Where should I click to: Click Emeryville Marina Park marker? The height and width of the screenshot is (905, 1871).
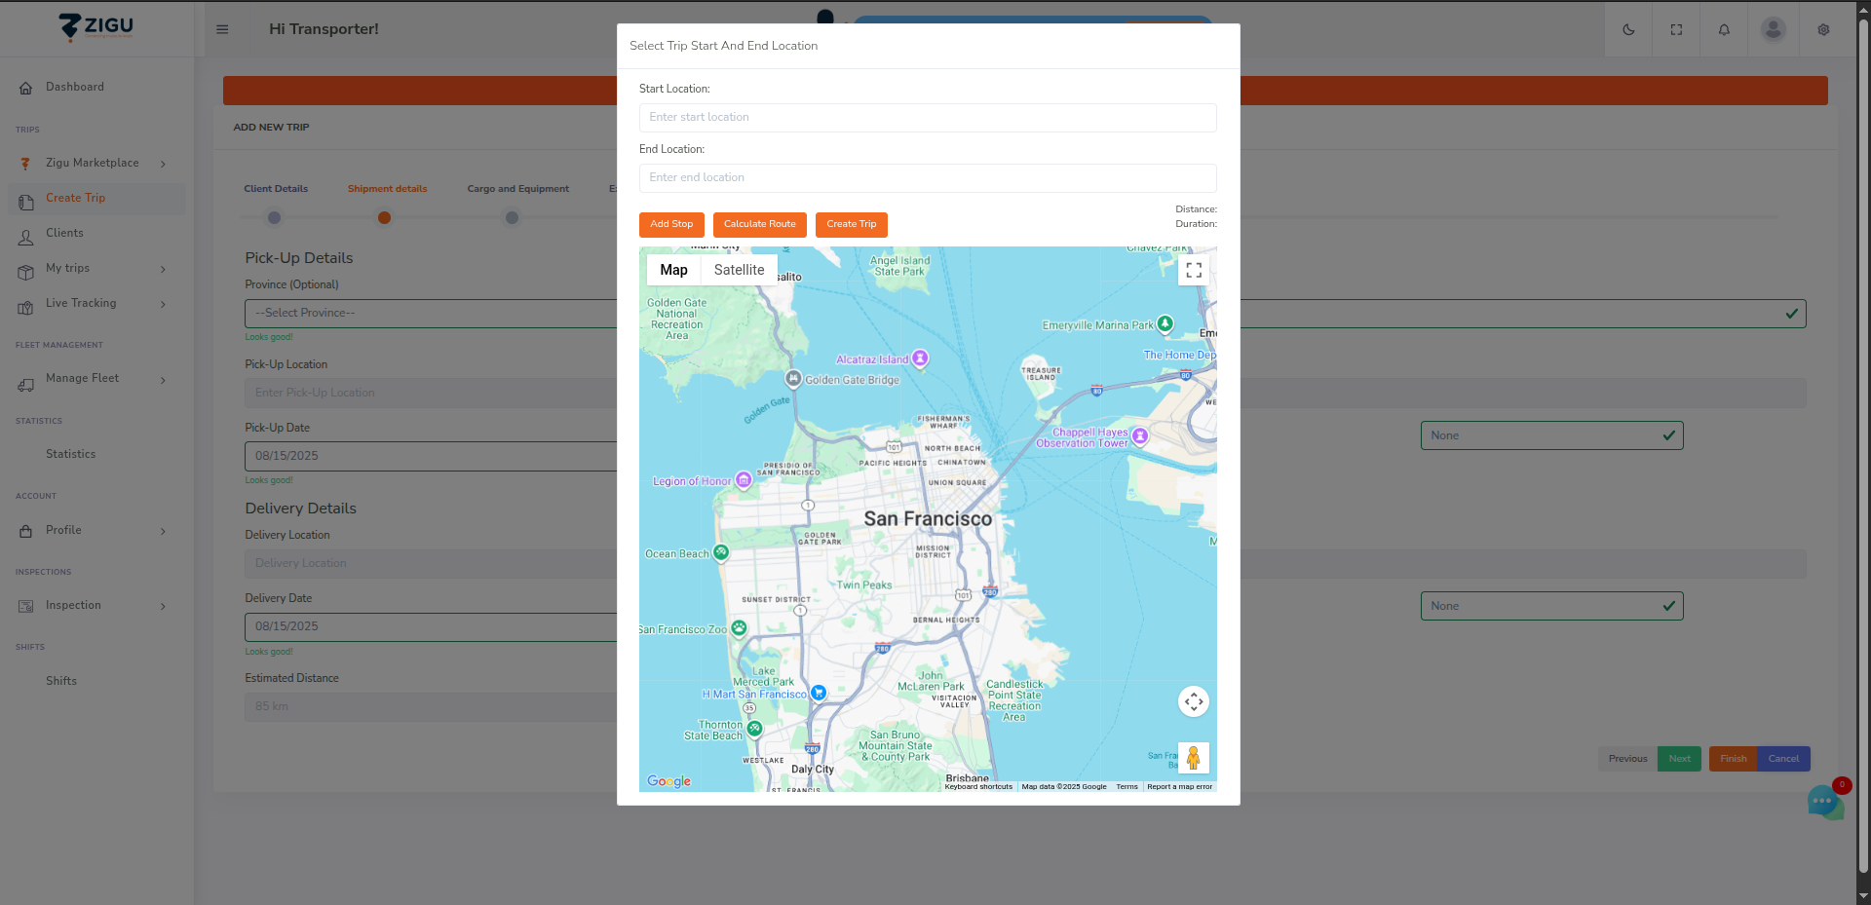(1165, 323)
